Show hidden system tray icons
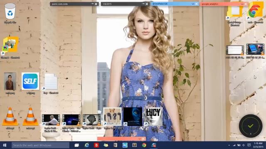266x149 pixels. click(229, 145)
